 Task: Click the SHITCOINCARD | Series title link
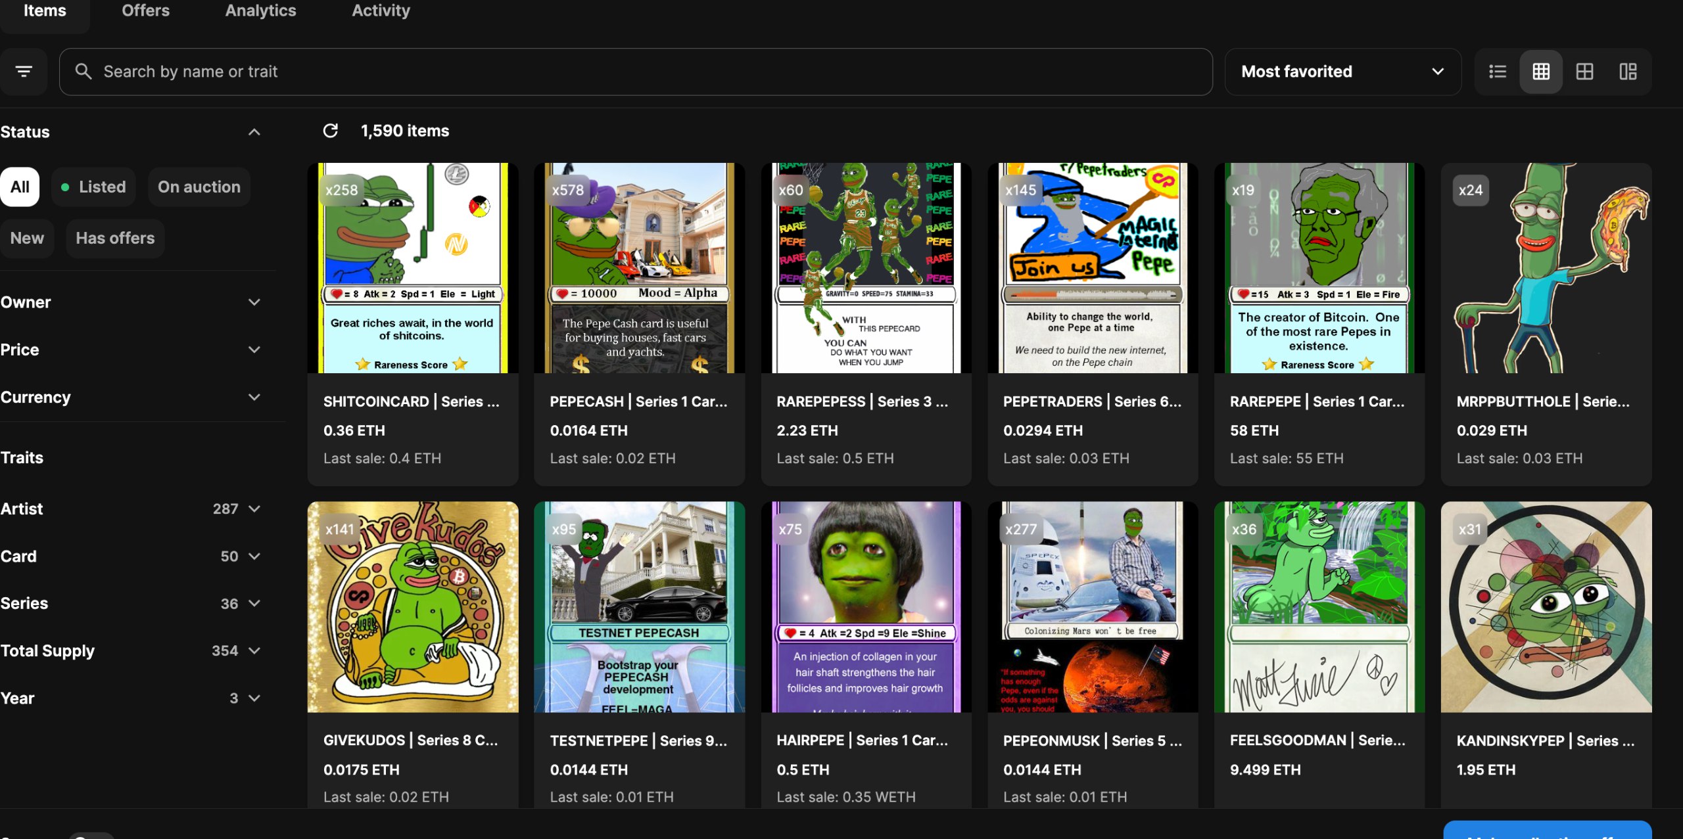tap(412, 401)
